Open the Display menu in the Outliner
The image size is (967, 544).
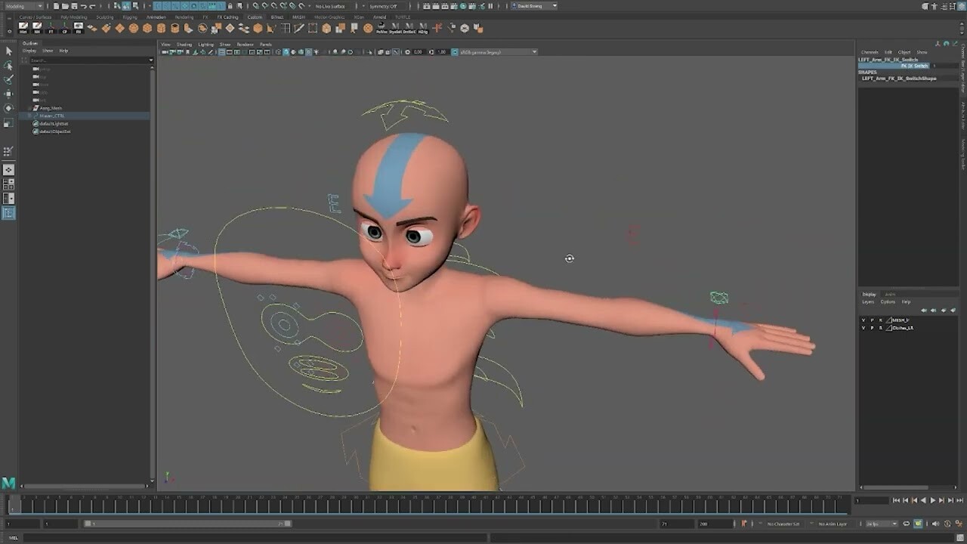(28, 50)
